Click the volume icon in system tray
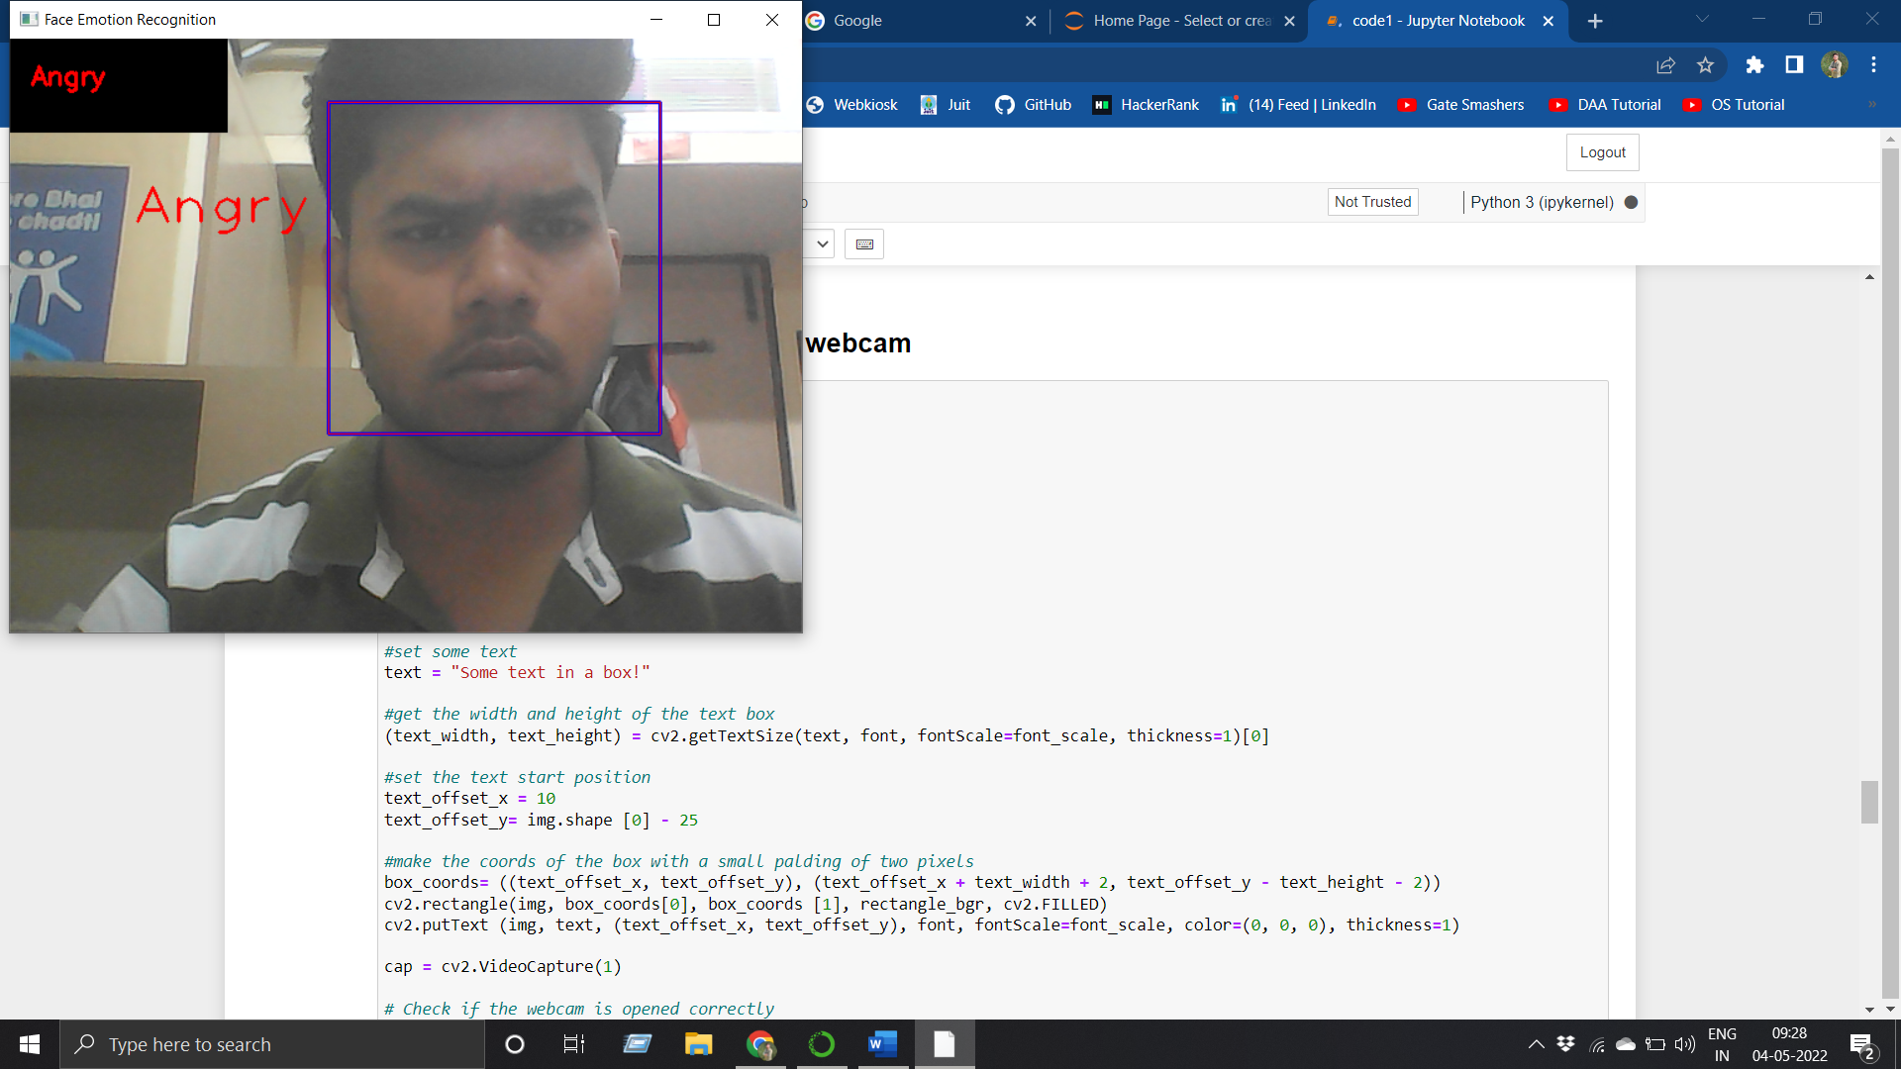Image resolution: width=1901 pixels, height=1069 pixels. (x=1686, y=1043)
